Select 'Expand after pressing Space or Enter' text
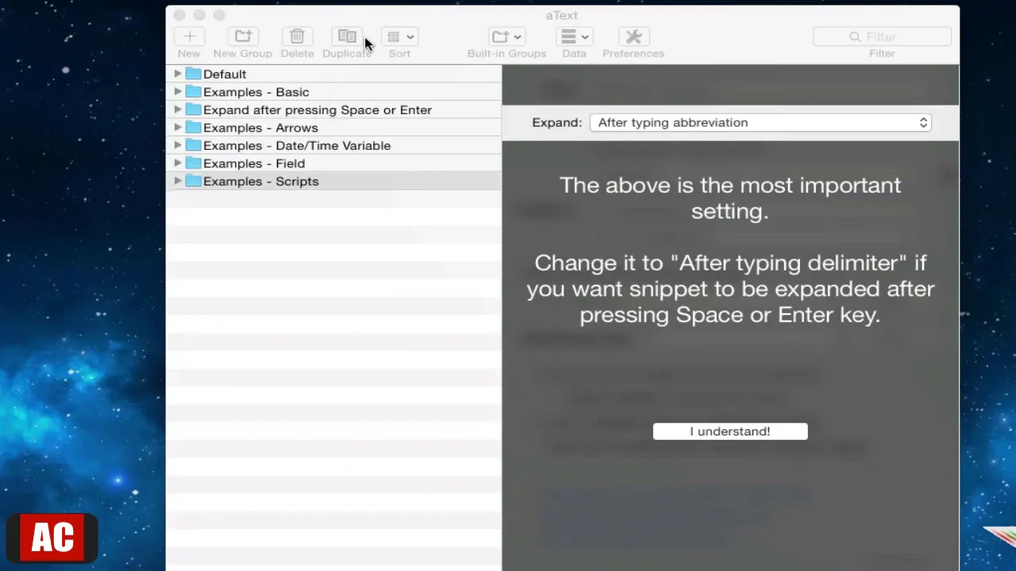Image resolution: width=1016 pixels, height=571 pixels. tap(317, 109)
